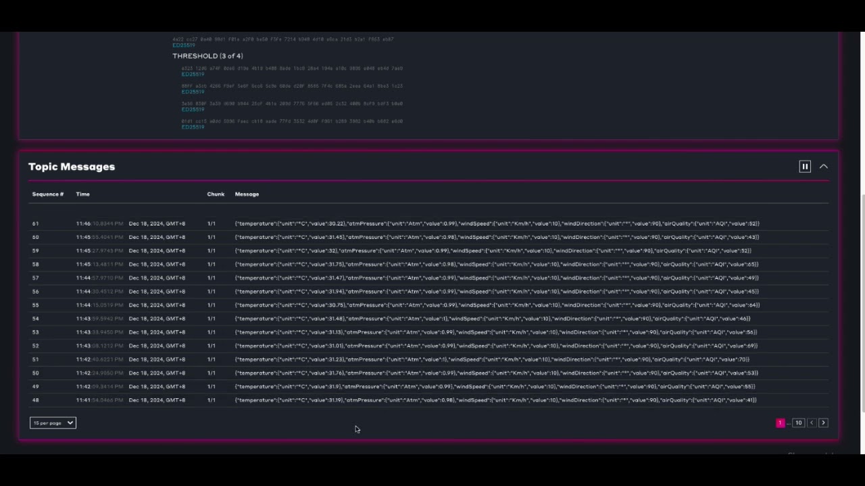
Task: Click ED25519 link under key starting a323
Action: click(x=193, y=74)
